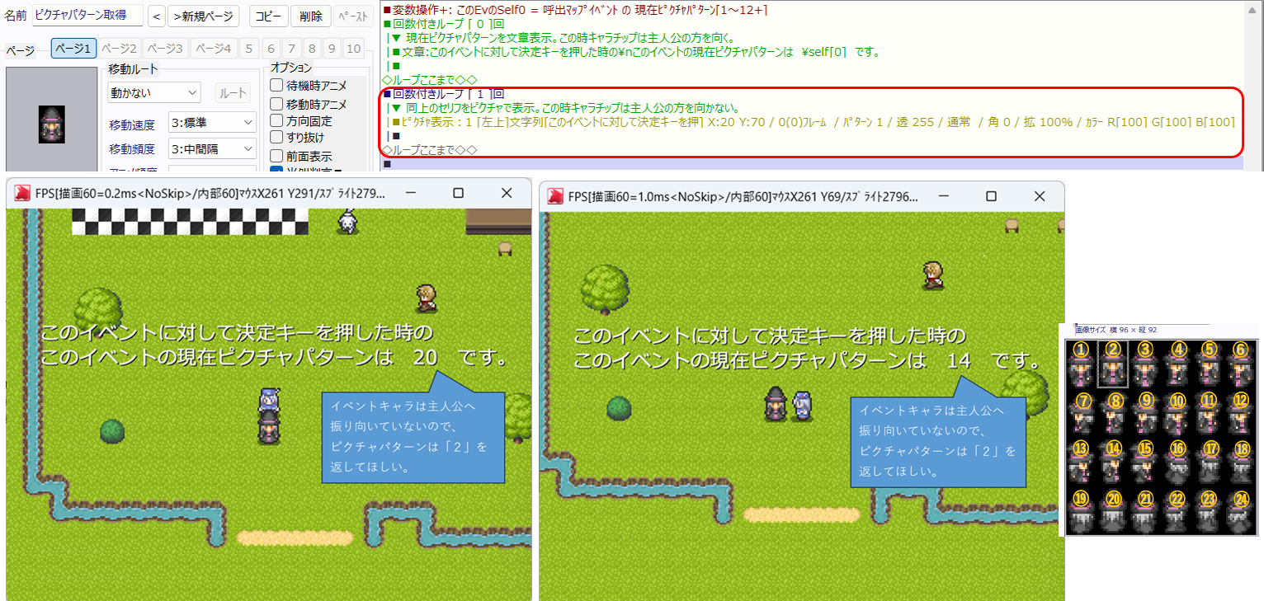Select sprite frame 14 in the character sheet
Image resolution: width=1264 pixels, height=601 pixels.
click(1113, 461)
